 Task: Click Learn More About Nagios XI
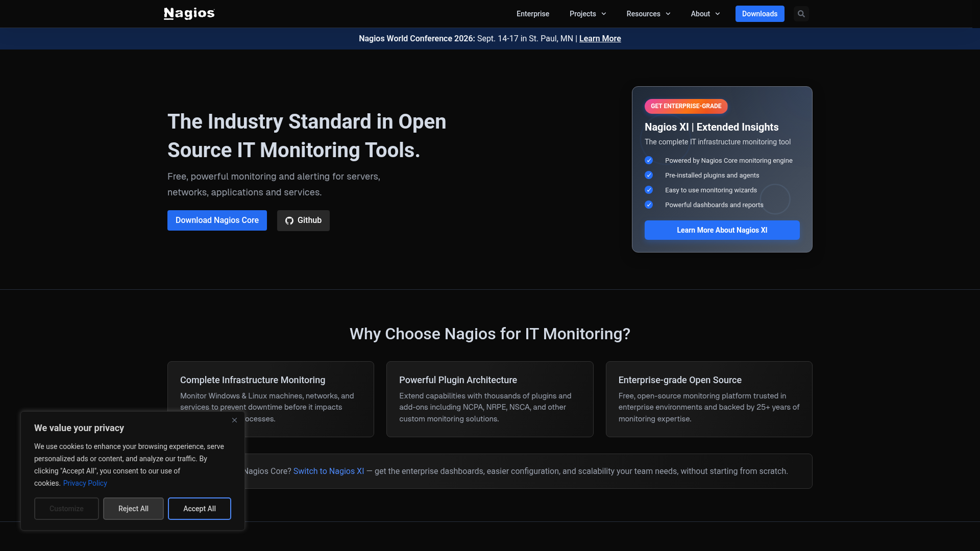(722, 230)
